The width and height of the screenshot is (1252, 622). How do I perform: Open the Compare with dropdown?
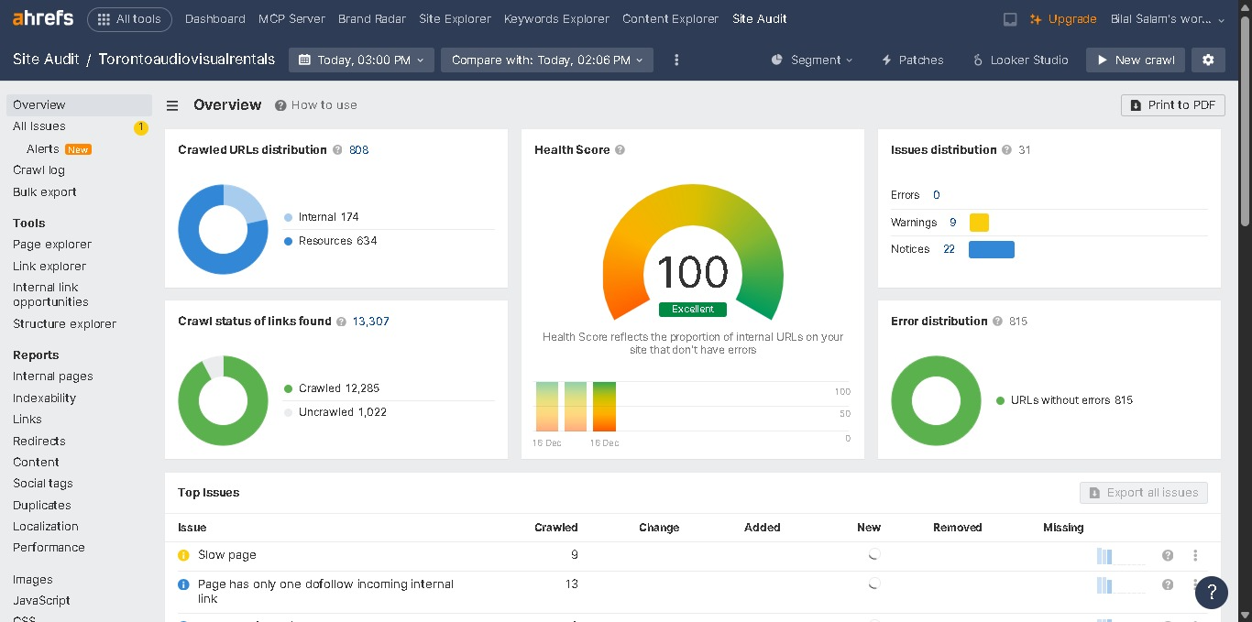(x=547, y=60)
